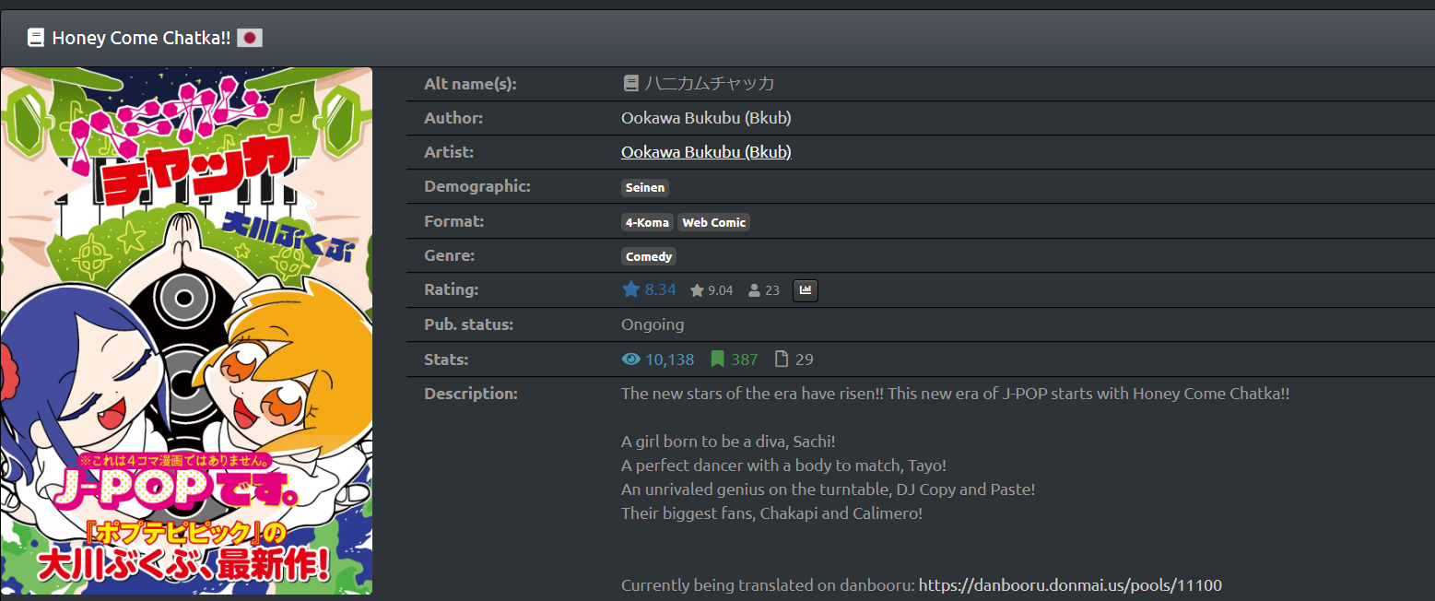Click the blue star rating icon
The image size is (1435, 601).
pyautogui.click(x=630, y=289)
